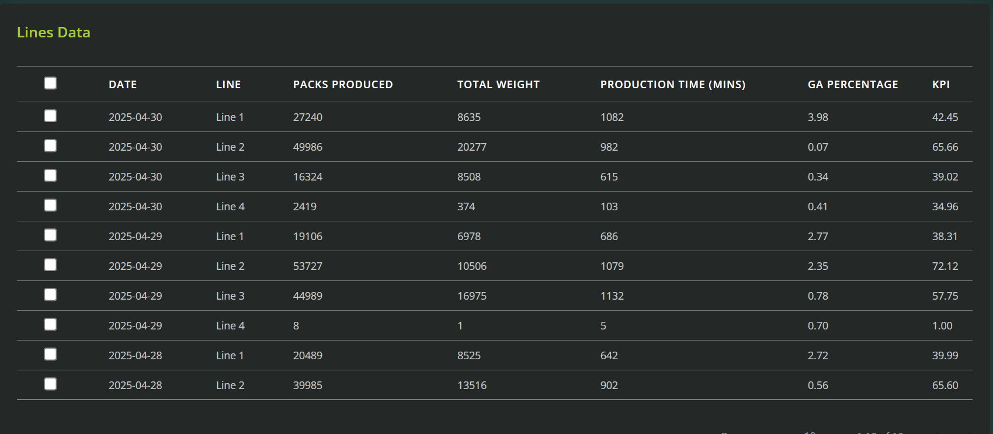This screenshot has height=434, width=993.
Task: Sort by Production Time (Mins) header
Action: coord(673,85)
